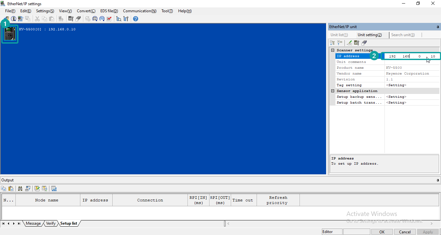Select the Setup list output tab
The height and width of the screenshot is (235, 441).
[69, 223]
